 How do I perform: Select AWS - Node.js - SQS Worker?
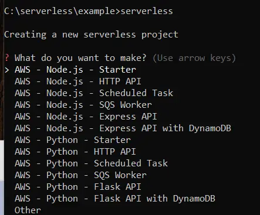click(83, 105)
